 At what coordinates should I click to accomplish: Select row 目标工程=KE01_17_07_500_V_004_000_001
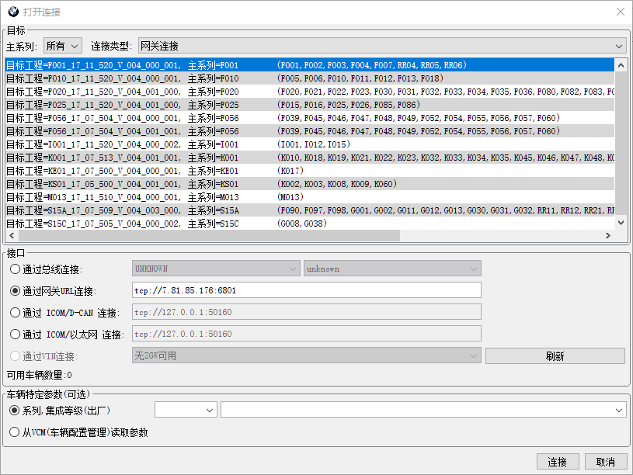(x=310, y=171)
